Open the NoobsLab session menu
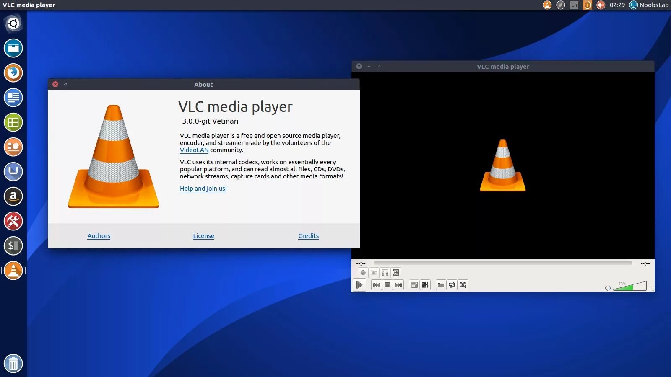 pos(649,5)
